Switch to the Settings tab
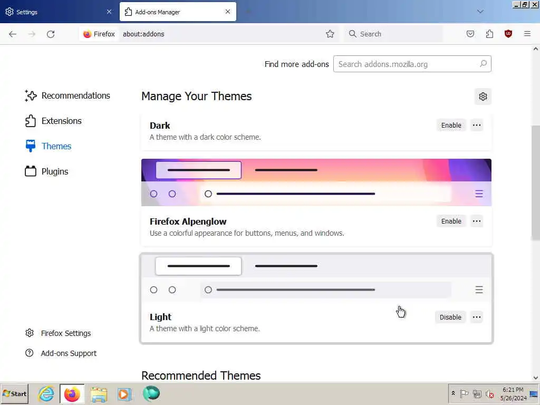This screenshot has width=540, height=405. click(x=59, y=12)
